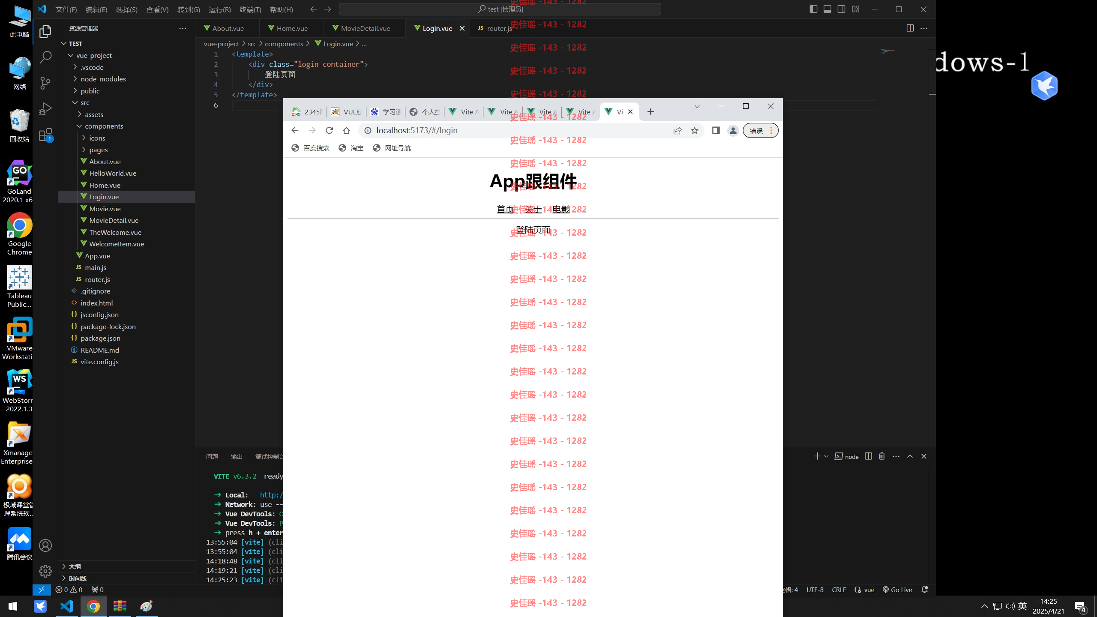The width and height of the screenshot is (1097, 617).
Task: Open new Chrome tab
Action: coord(650,112)
